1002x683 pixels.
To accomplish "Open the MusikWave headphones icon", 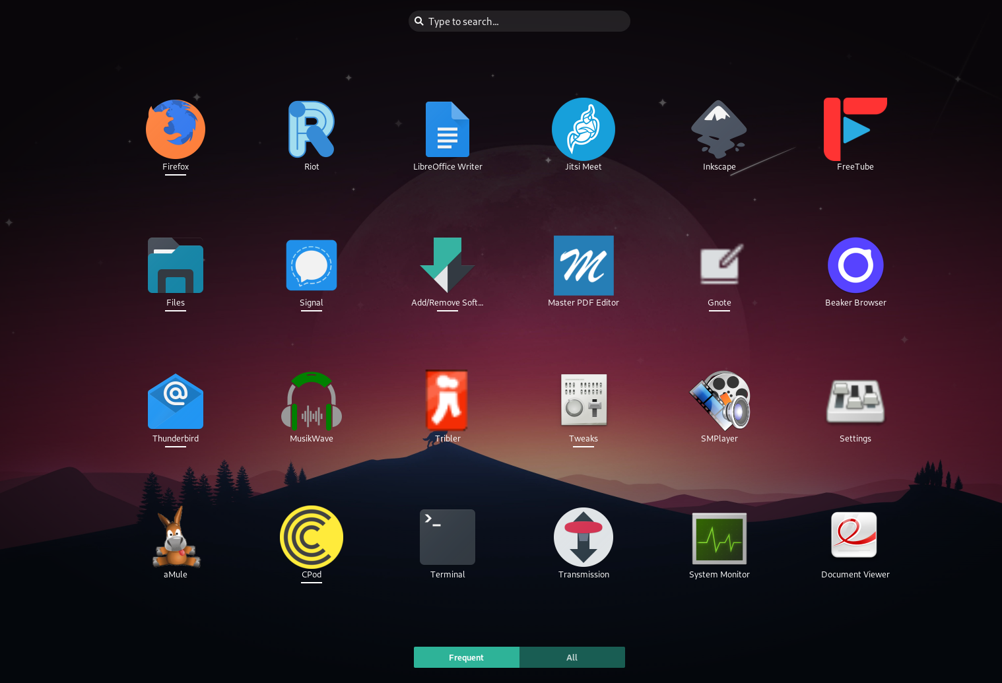I will [x=312, y=402].
